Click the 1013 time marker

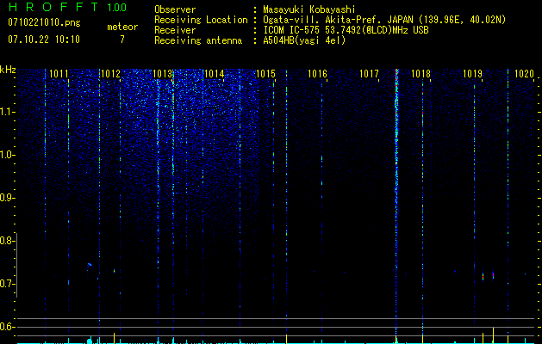[x=163, y=74]
